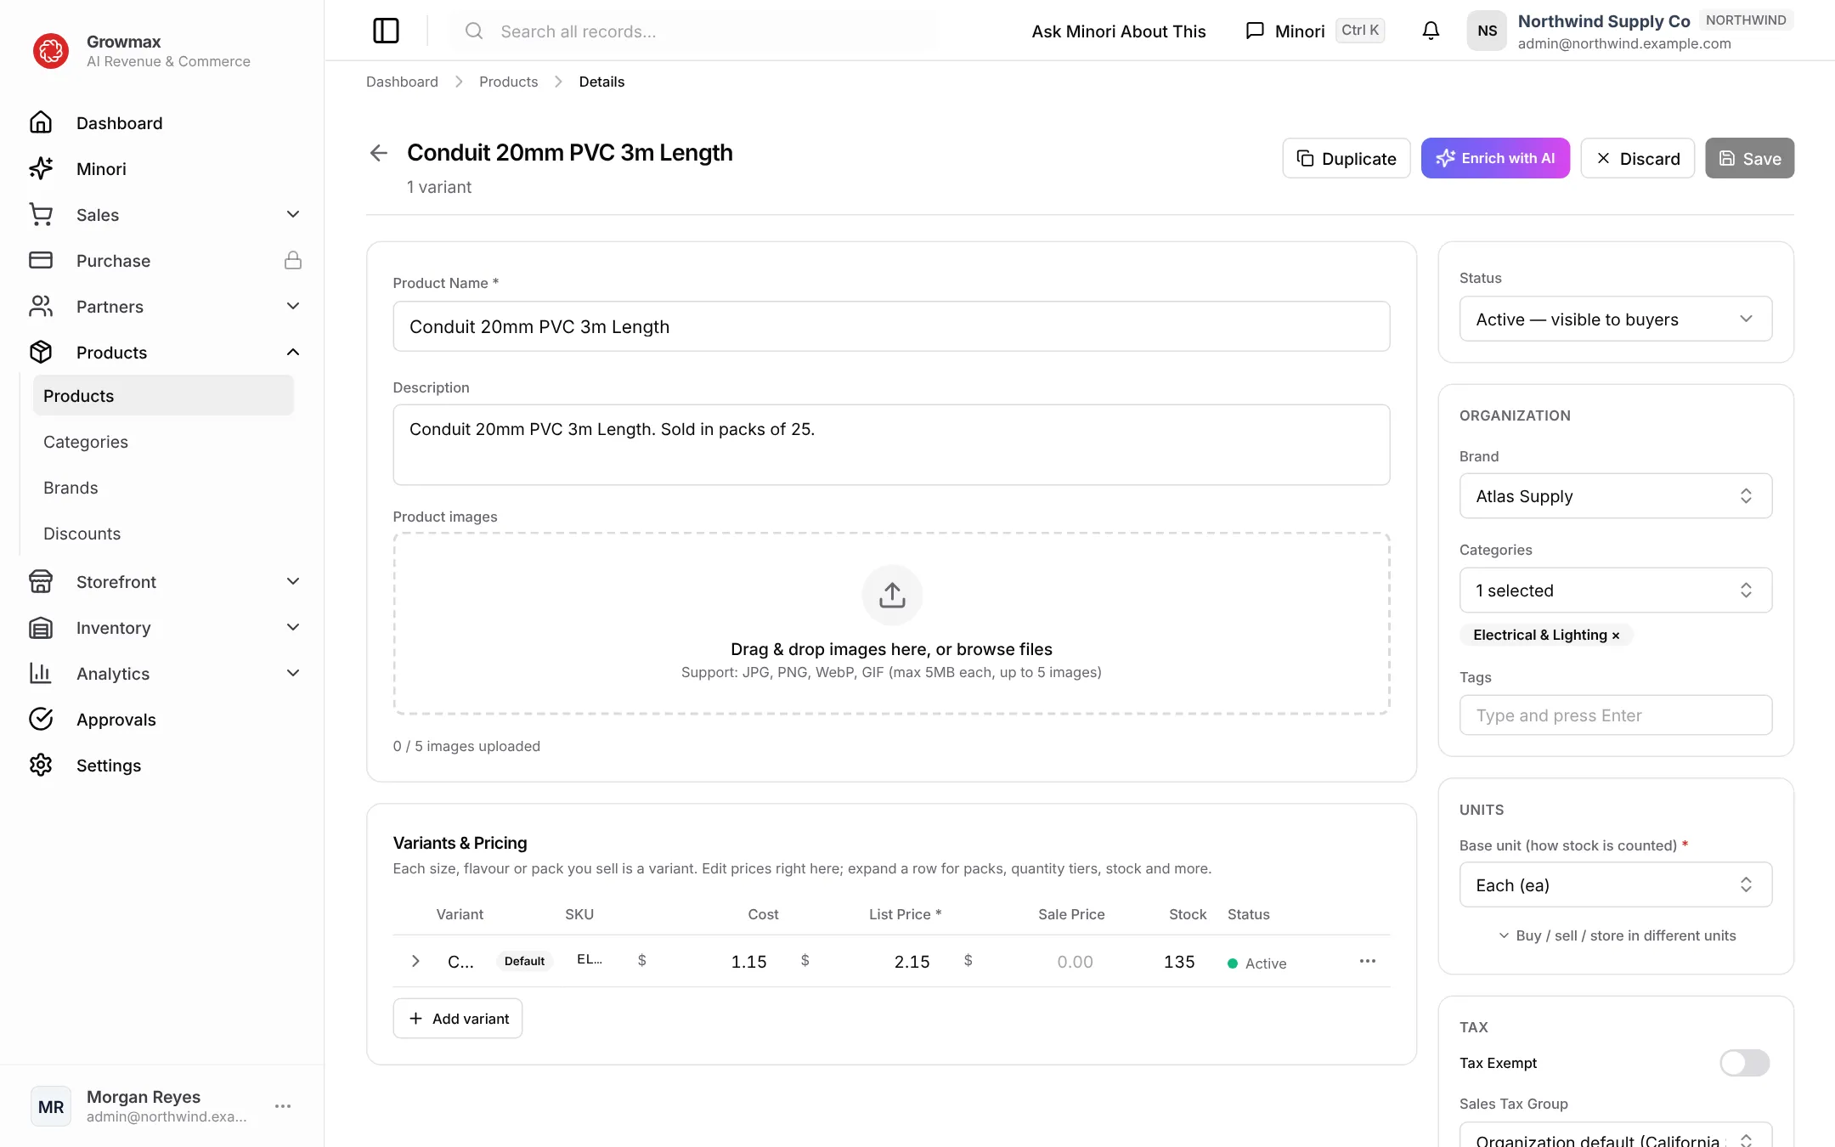This screenshot has width=1835, height=1147.
Task: Open the Dashboard home icon in sidebar
Action: pyautogui.click(x=41, y=122)
